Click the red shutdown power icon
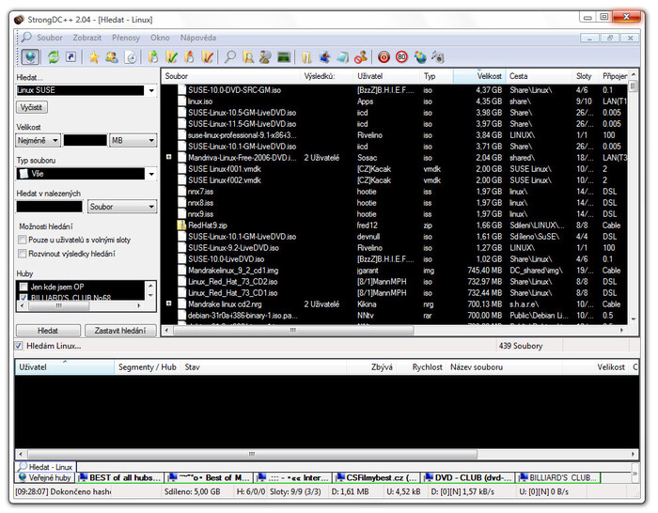 coord(384,57)
